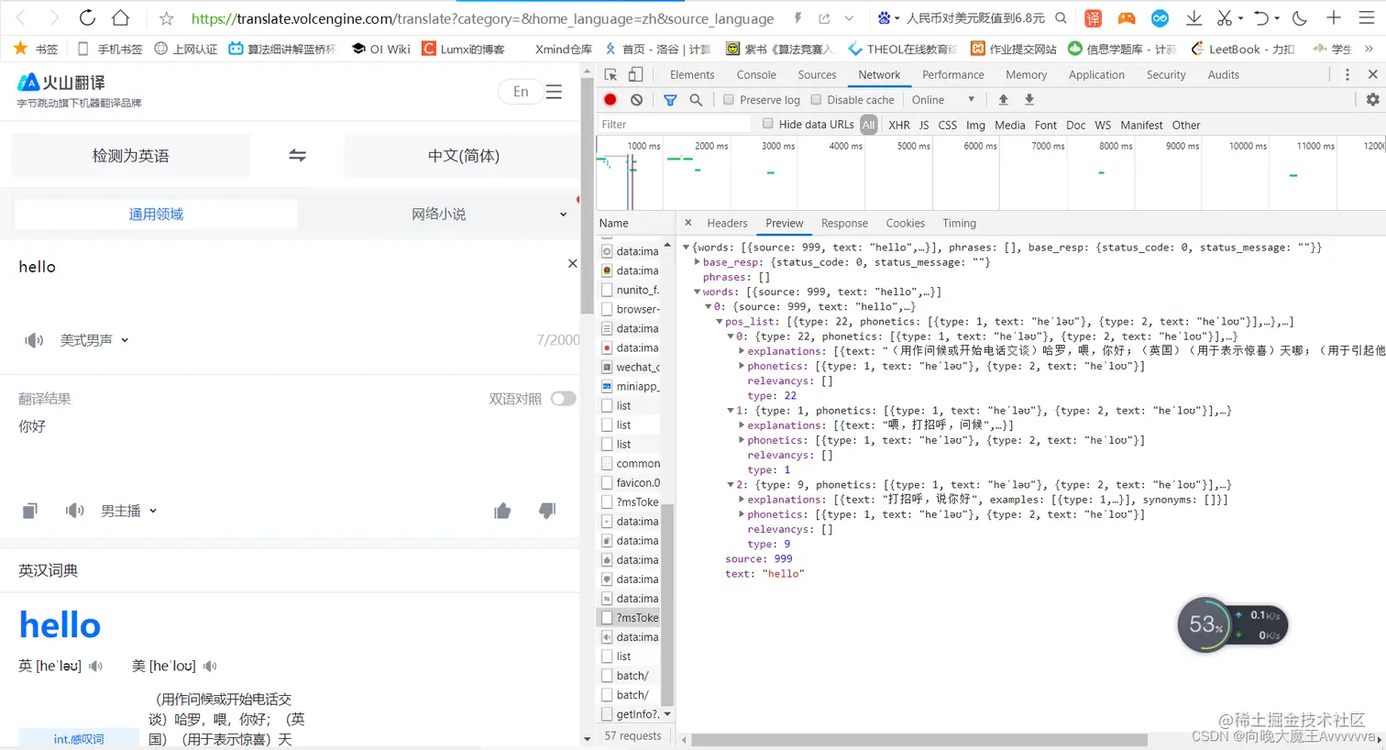Open the voice selector showing 男主播

coord(128,511)
